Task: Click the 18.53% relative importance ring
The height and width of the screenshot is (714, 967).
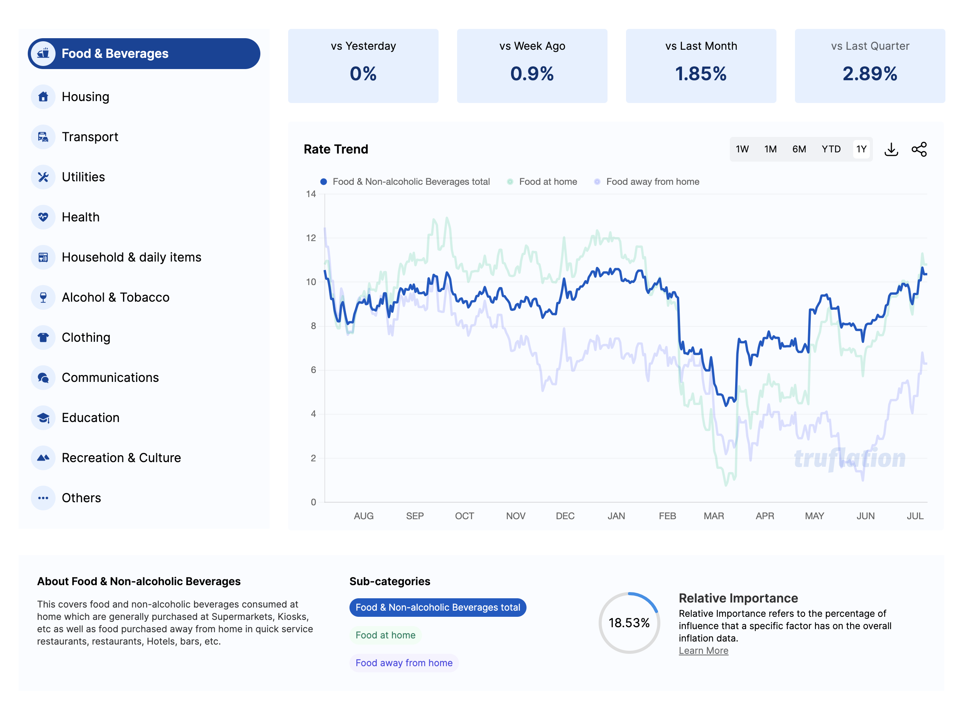Action: point(629,623)
